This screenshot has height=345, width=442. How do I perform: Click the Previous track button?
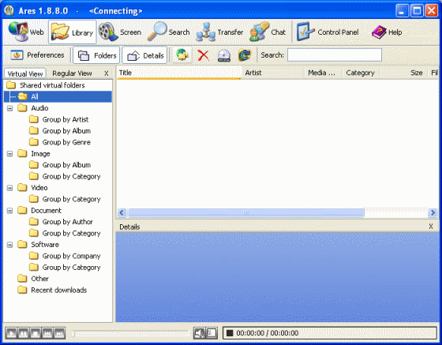(47, 333)
